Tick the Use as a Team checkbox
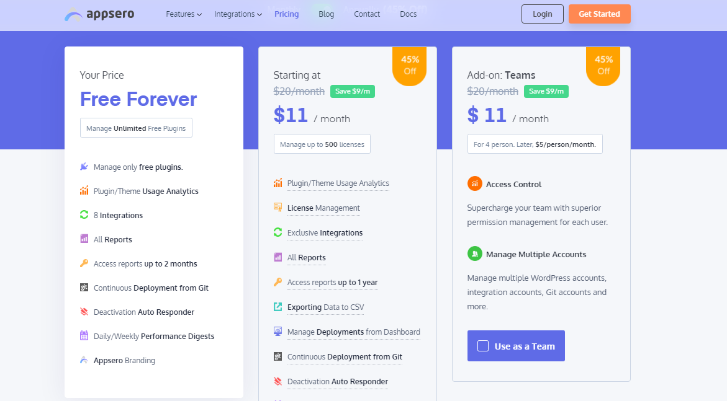 [x=483, y=346]
